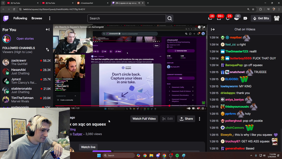Open the HasanAbi channel row
Viewport: 282px width, 159px height.
click(x=26, y=72)
